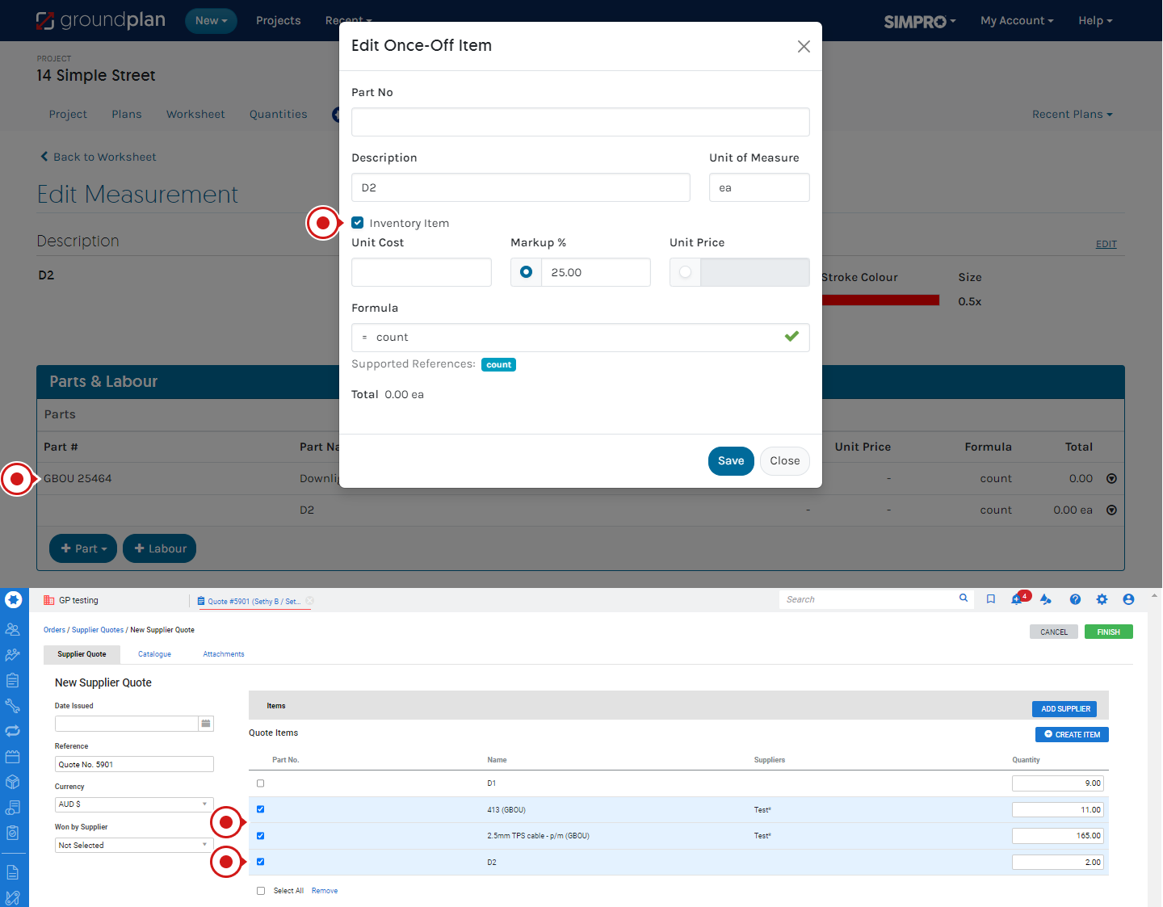
Task: Expand the My Account menu
Action: (1017, 21)
